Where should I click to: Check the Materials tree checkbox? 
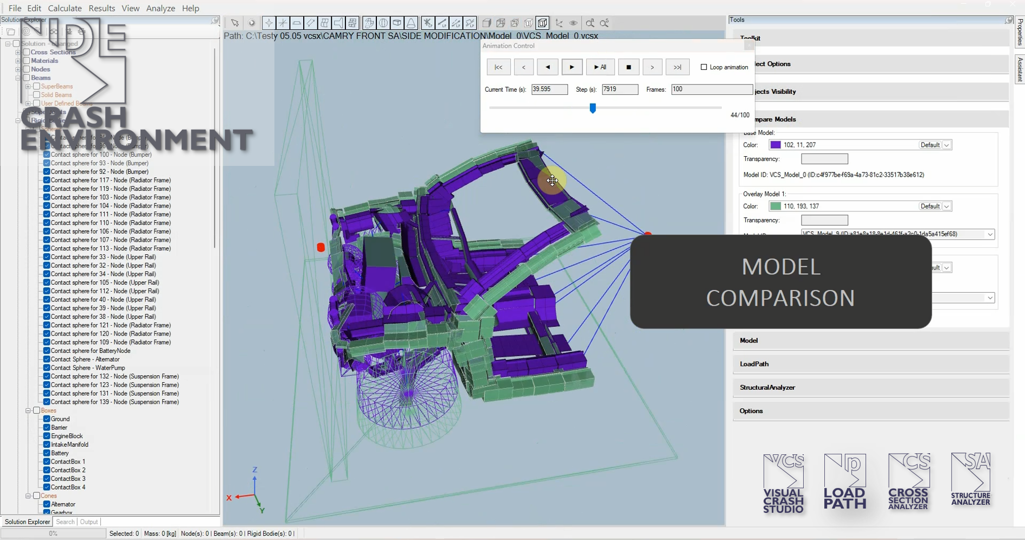(x=26, y=61)
